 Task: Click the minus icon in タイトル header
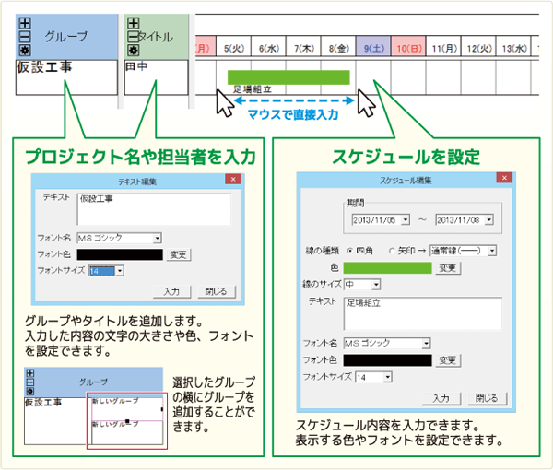(x=134, y=37)
